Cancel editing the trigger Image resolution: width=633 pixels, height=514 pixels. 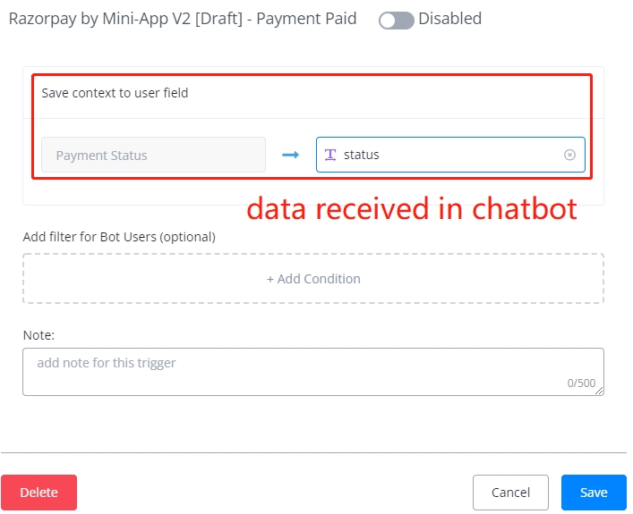[x=510, y=493]
